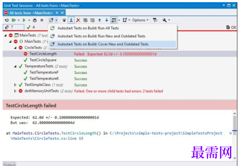This screenshot has width=240, height=166.
Task: Select the dotMemoryUnitTests group row
Action: coord(120,91)
